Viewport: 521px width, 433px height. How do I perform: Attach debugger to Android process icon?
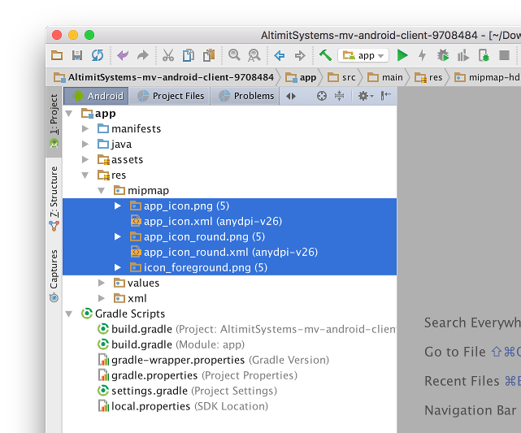pos(484,55)
